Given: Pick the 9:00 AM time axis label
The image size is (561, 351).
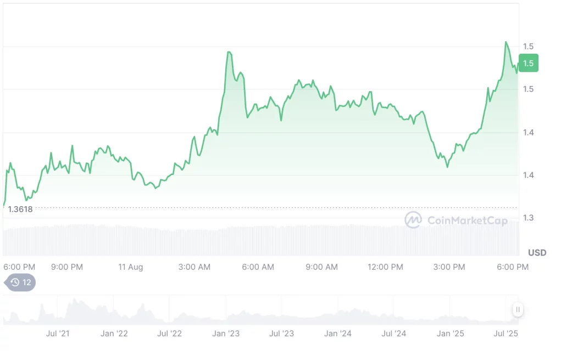Looking at the screenshot, I should click(x=322, y=267).
